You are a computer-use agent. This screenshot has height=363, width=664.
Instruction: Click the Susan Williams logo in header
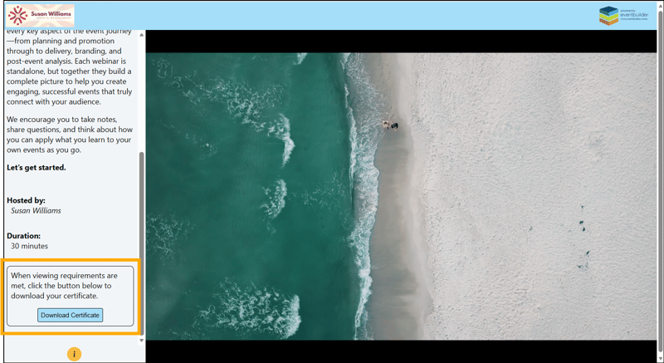(40, 16)
